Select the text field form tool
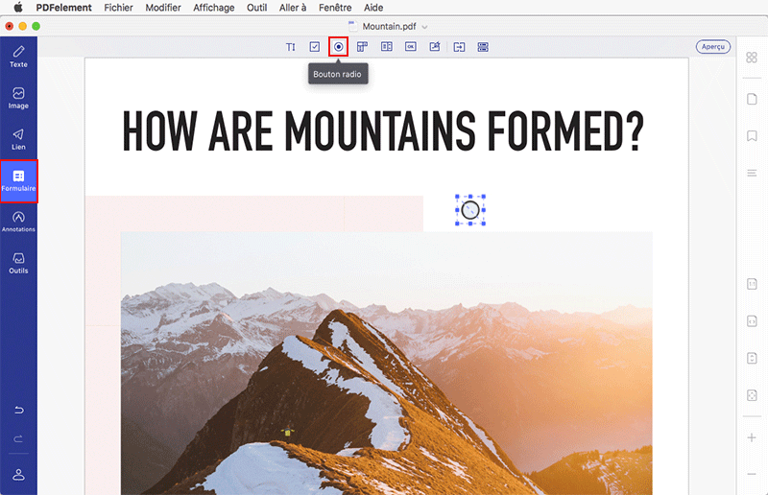Screen dimensions: 768x495 [291, 47]
